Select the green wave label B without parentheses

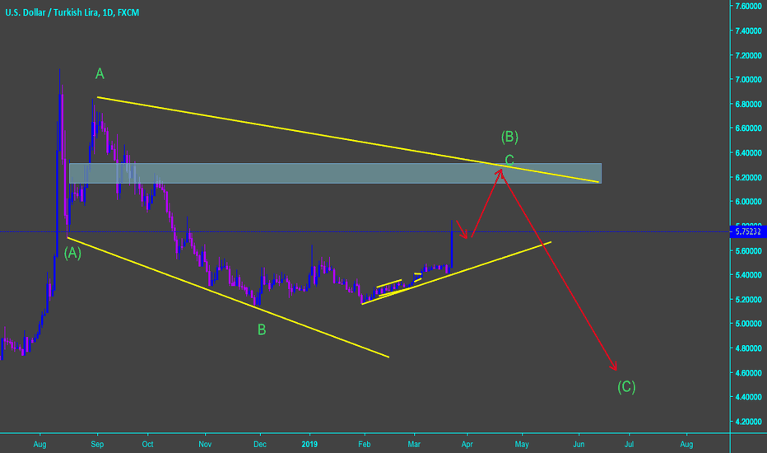coord(262,330)
